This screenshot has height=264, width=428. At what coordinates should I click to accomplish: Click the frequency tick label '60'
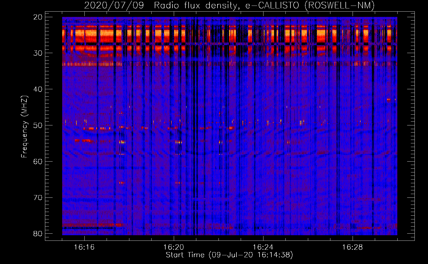(38, 162)
